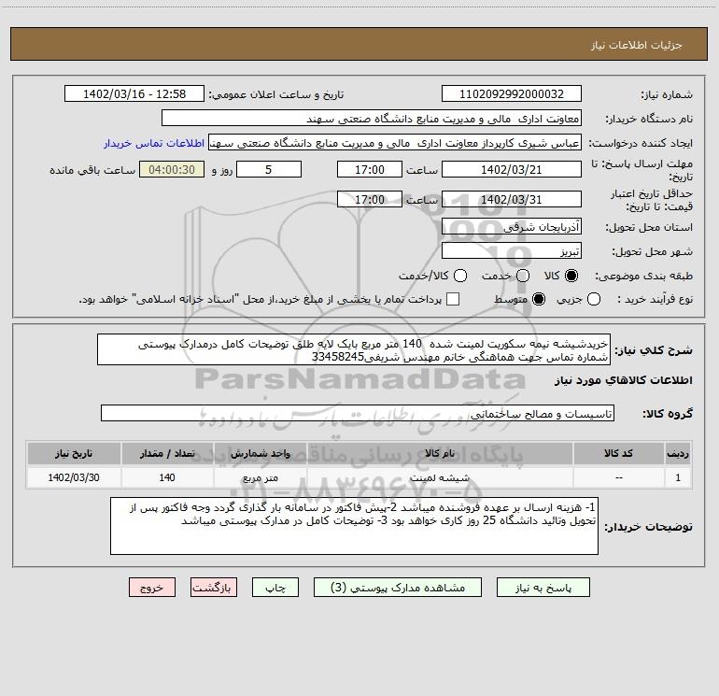This screenshot has width=719, height=696.
Task: Click the خروج exit button
Action: tap(152, 588)
